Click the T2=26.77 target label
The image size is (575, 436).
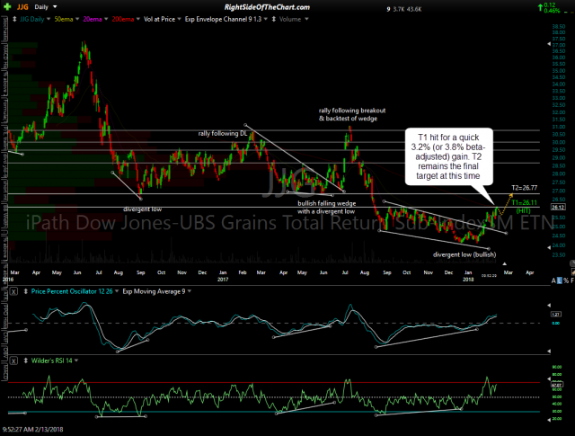click(524, 188)
